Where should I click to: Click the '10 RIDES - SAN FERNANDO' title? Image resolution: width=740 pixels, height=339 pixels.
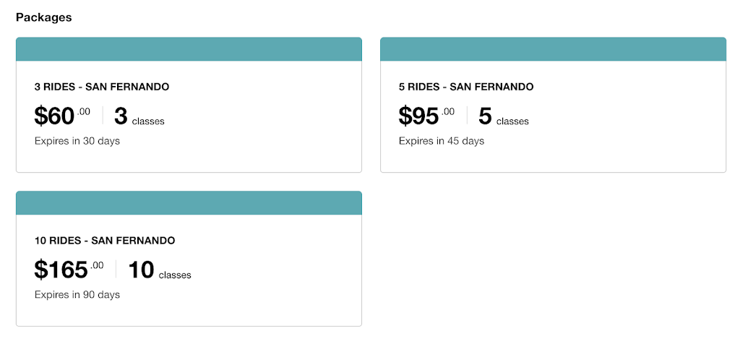click(x=105, y=241)
